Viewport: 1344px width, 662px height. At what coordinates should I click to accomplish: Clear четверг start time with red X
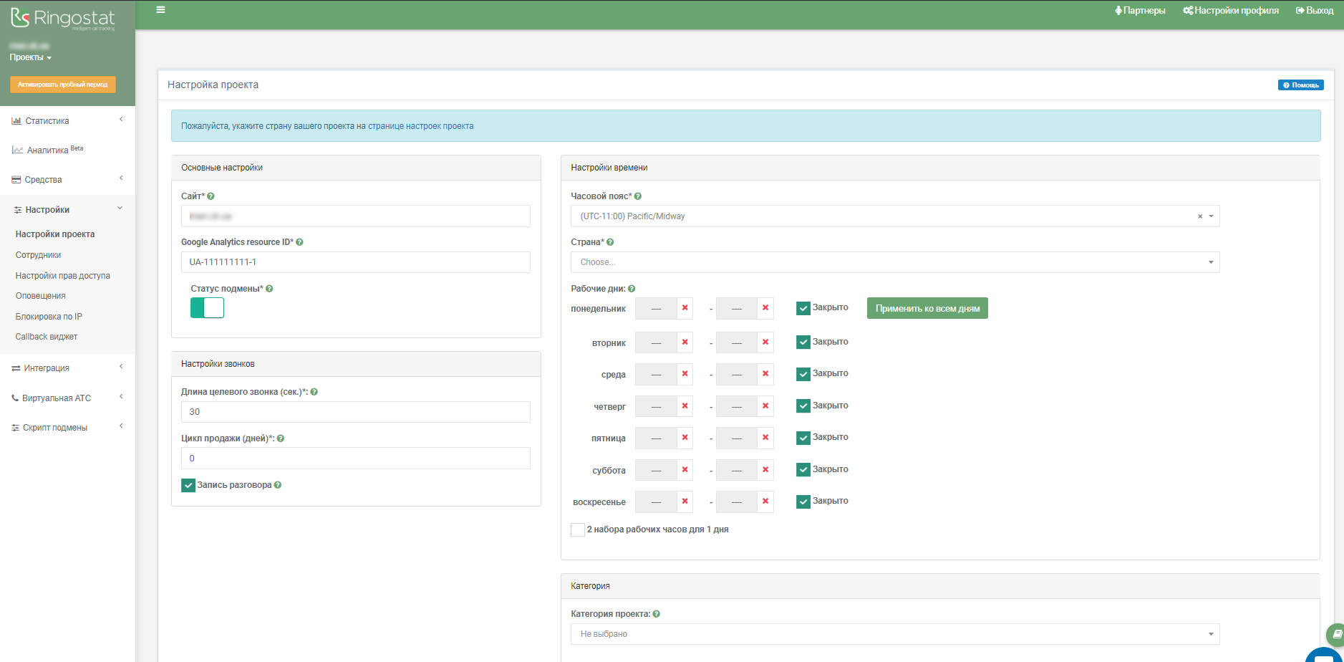click(685, 406)
